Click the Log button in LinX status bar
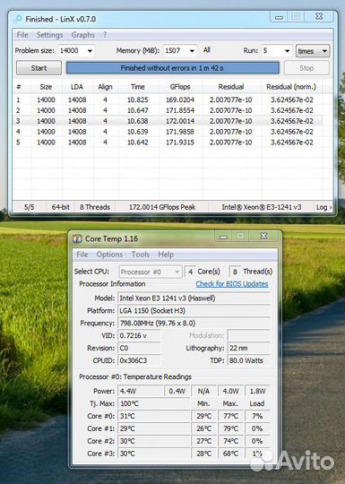 coord(323,207)
